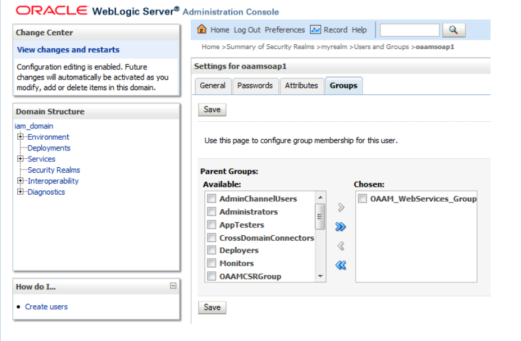The image size is (521, 341).
Task: Open the Passwords tab
Action: (x=255, y=86)
